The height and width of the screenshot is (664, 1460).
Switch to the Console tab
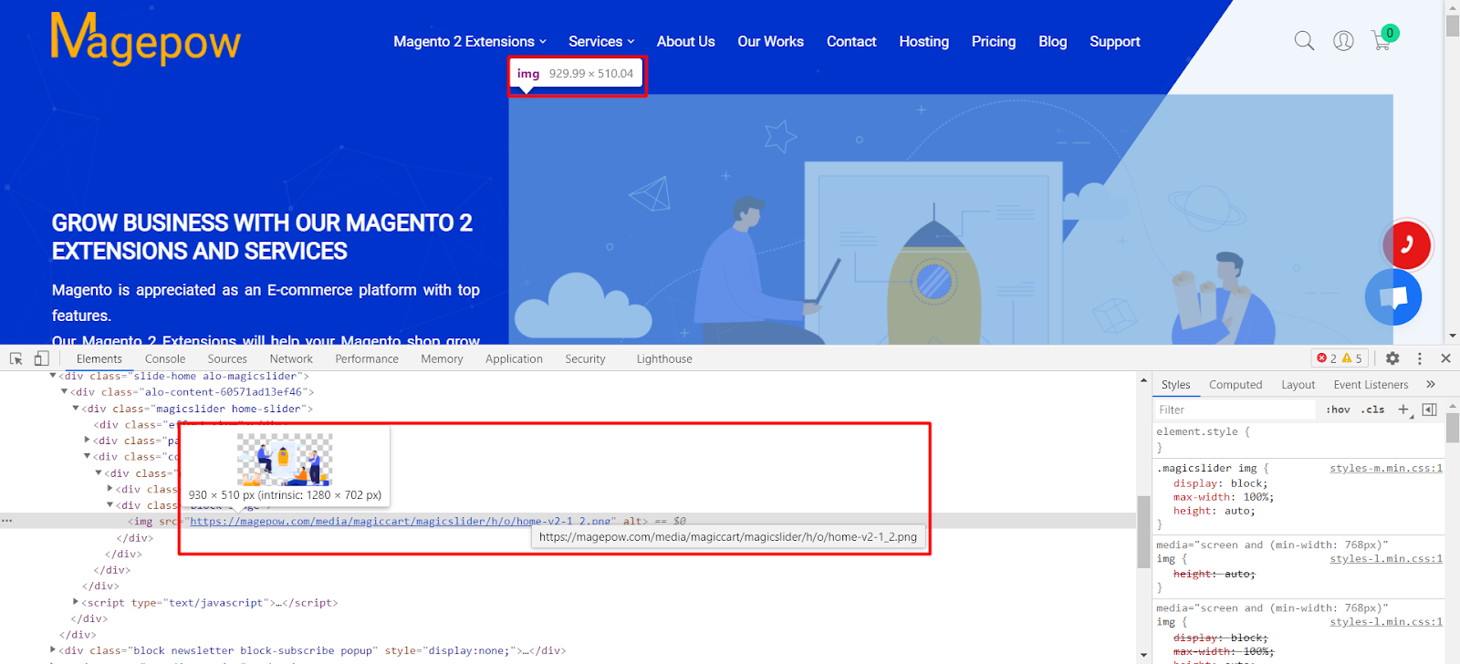165,358
